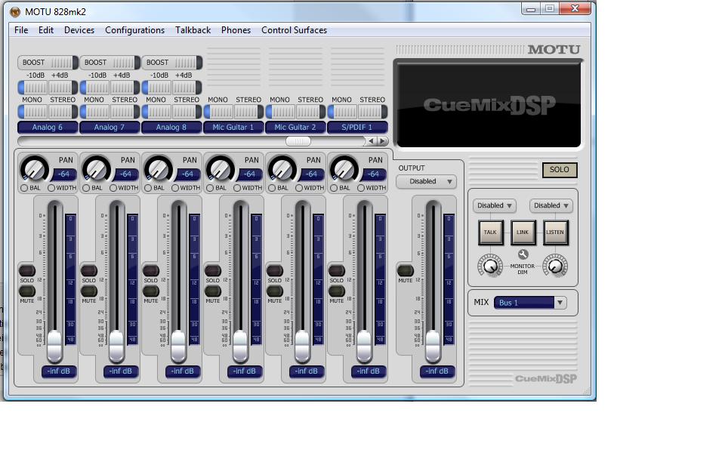
Task: Click the Solo button on the first channel
Action: point(27,270)
